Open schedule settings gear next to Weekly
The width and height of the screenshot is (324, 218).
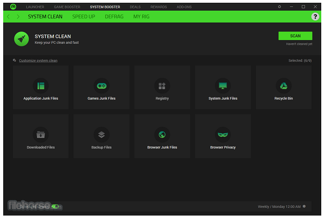coord(304,206)
